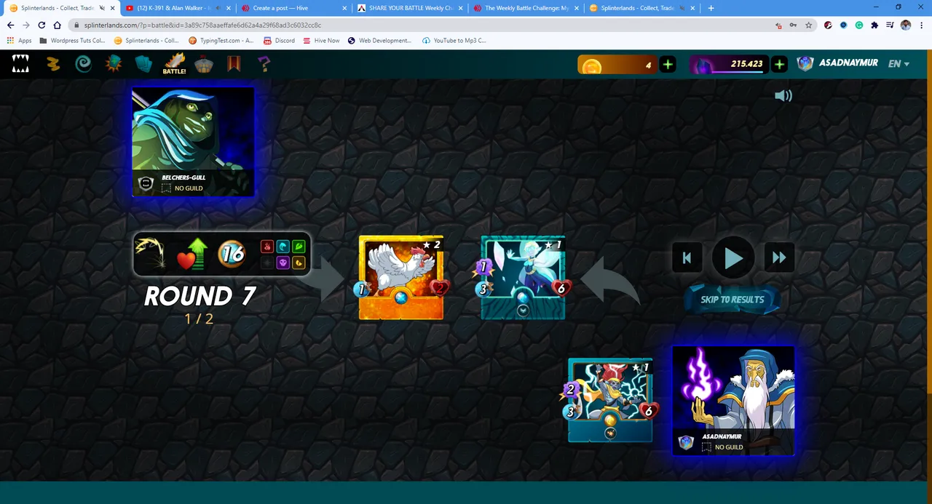Open the Chrome three-dot menu
This screenshot has width=932, height=504.
tap(921, 25)
